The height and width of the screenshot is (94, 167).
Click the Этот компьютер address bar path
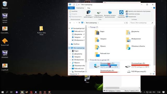[x=91, y=23]
